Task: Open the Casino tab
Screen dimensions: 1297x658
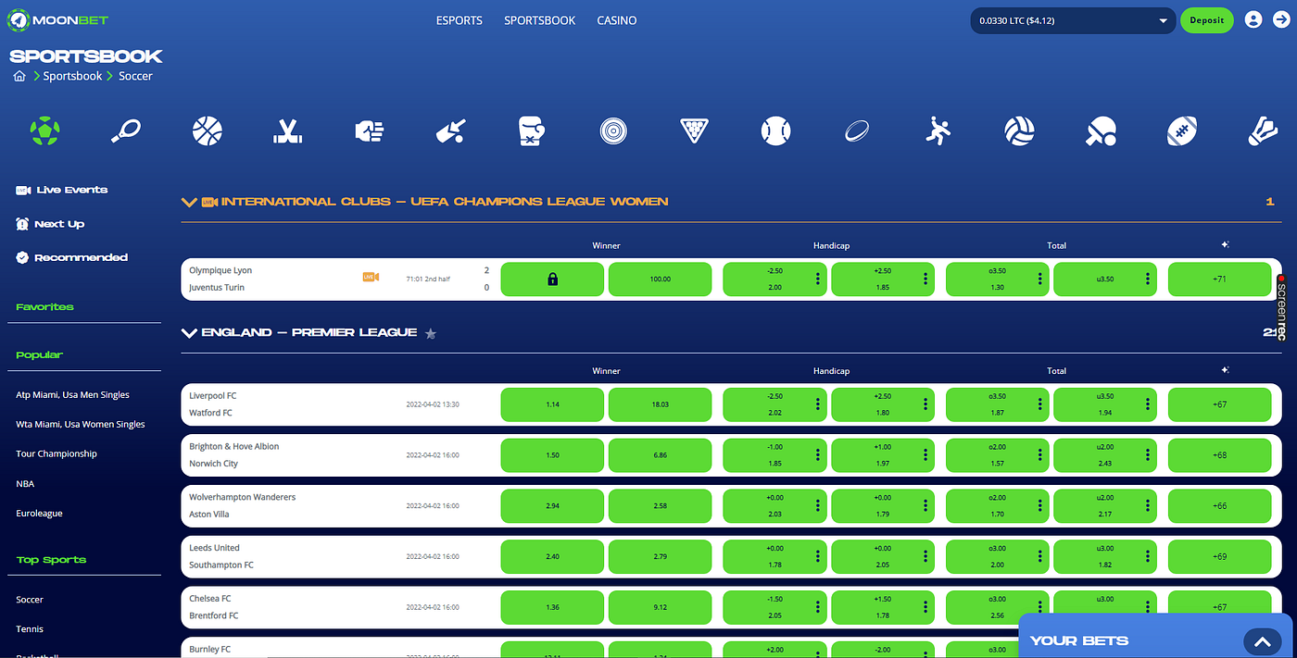Action: click(617, 20)
